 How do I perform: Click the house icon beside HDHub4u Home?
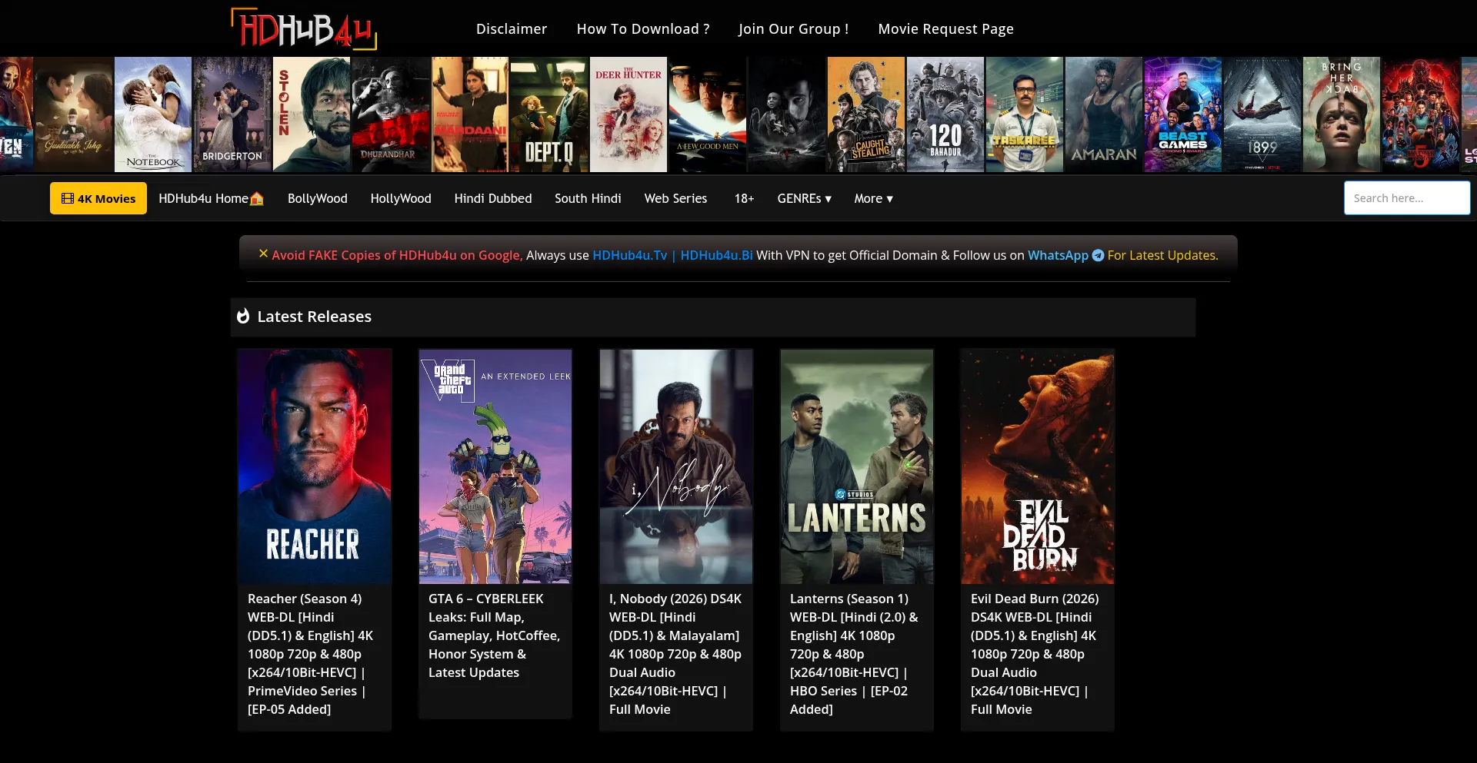pyautogui.click(x=257, y=199)
